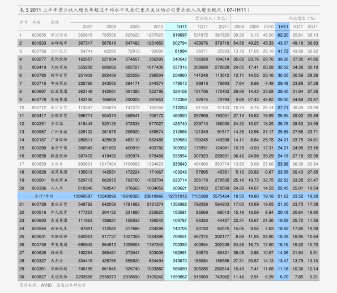Click stock code 002336
This screenshot has height=293, width=337.
[x=39, y=188]
